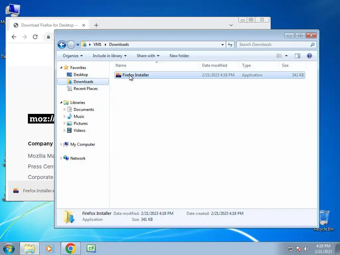340x255 pixels.
Task: Select Downloads in the address breadcrumb
Action: pos(119,44)
